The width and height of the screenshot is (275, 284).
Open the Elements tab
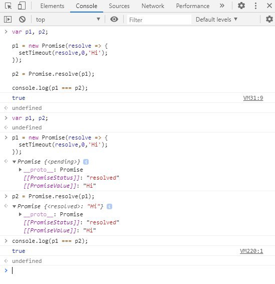point(52,6)
